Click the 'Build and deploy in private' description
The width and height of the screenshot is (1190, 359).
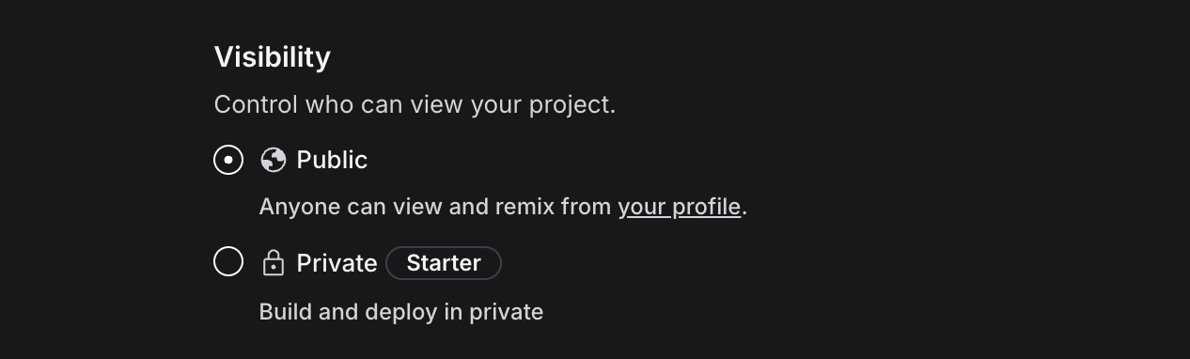[x=401, y=312]
